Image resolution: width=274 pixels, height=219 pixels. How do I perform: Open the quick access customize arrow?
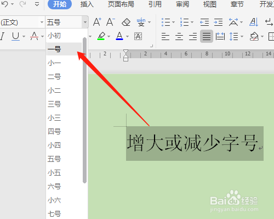pyautogui.click(x=37, y=4)
